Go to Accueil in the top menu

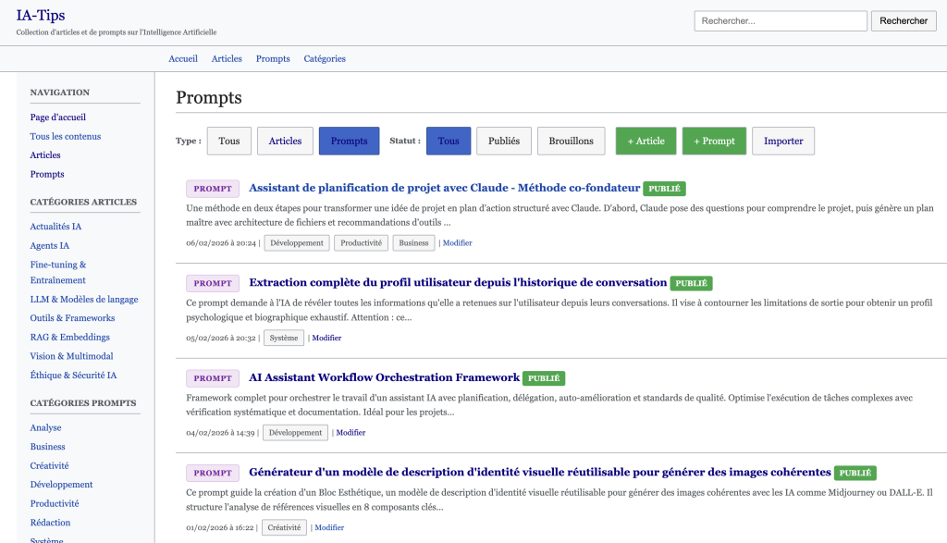[x=183, y=58]
